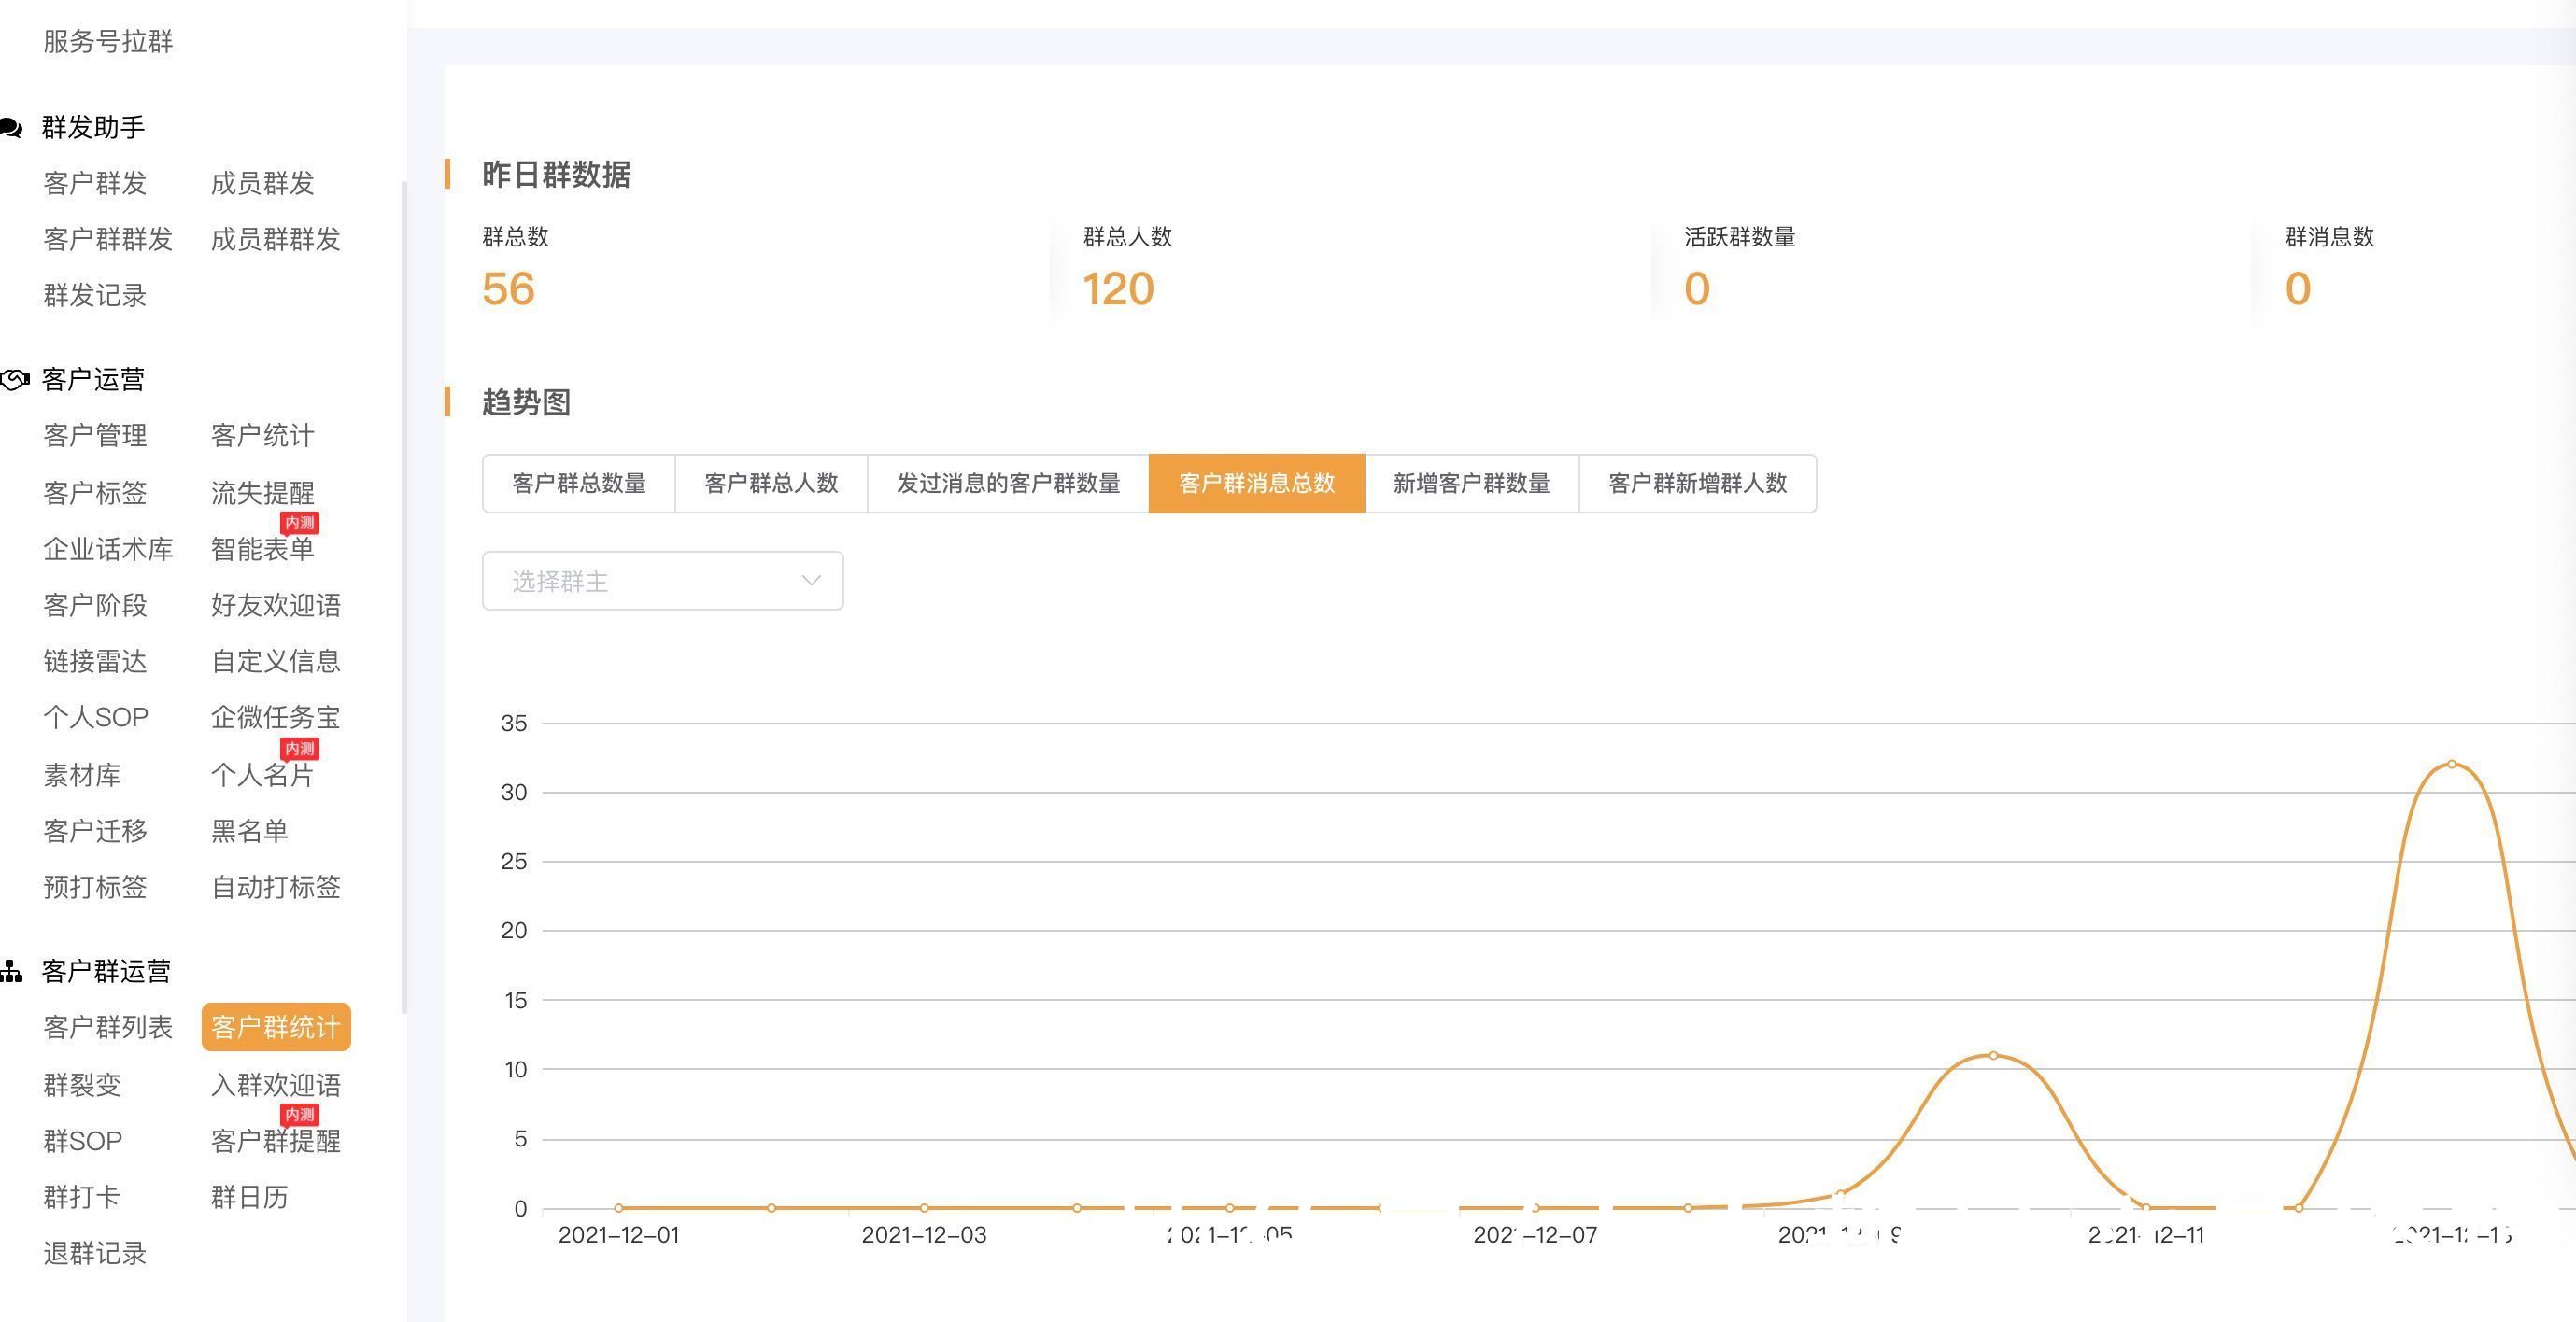Image resolution: width=2576 pixels, height=1322 pixels.
Task: Open 素材库 page
Action: pyautogui.click(x=82, y=774)
